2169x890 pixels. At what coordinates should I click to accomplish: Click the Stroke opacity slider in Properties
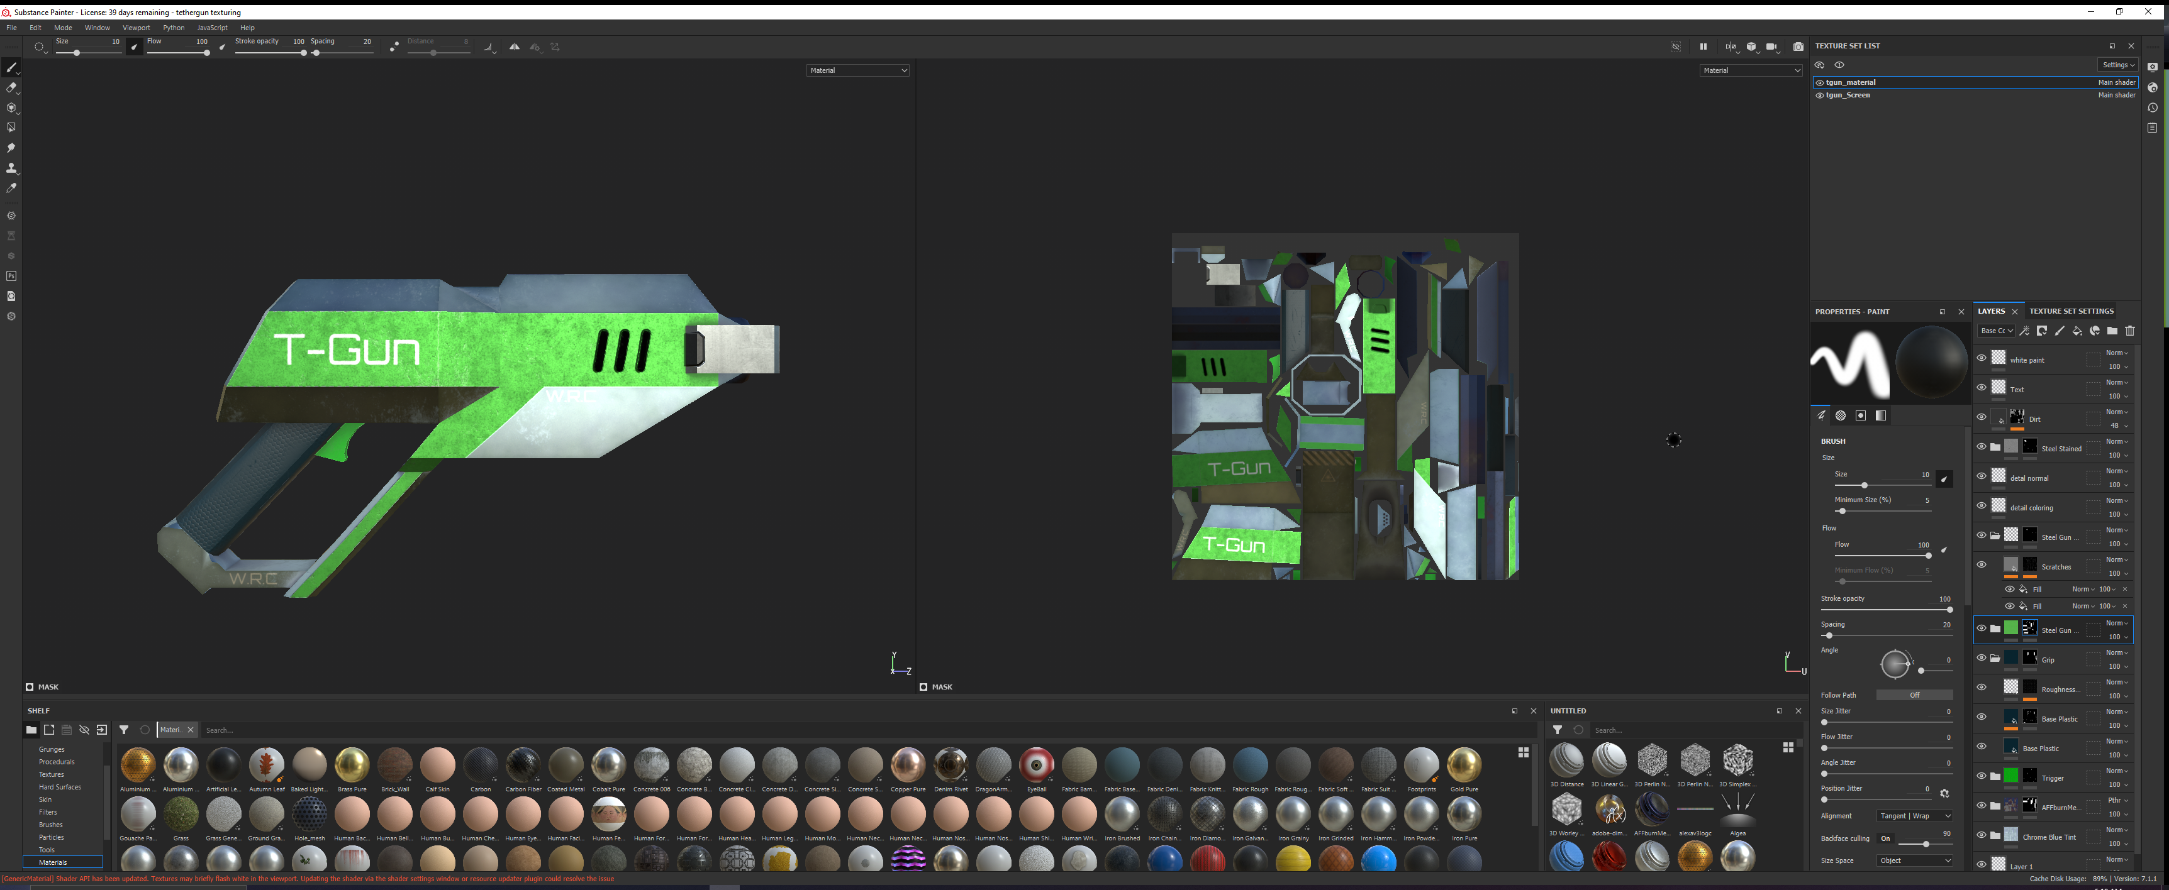(1886, 609)
